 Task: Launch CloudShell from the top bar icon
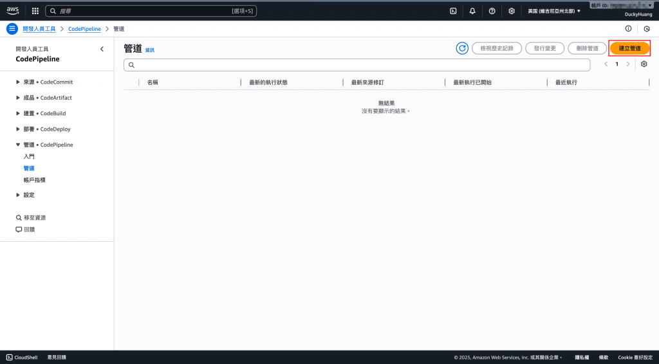tap(453, 12)
